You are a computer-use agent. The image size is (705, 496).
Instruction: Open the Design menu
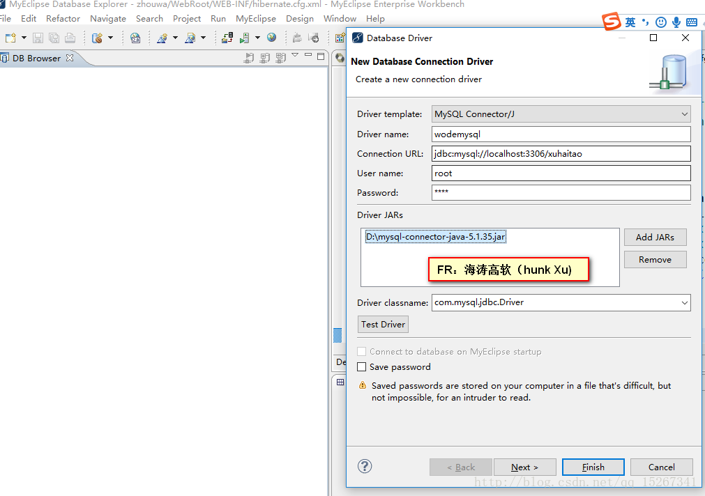300,18
